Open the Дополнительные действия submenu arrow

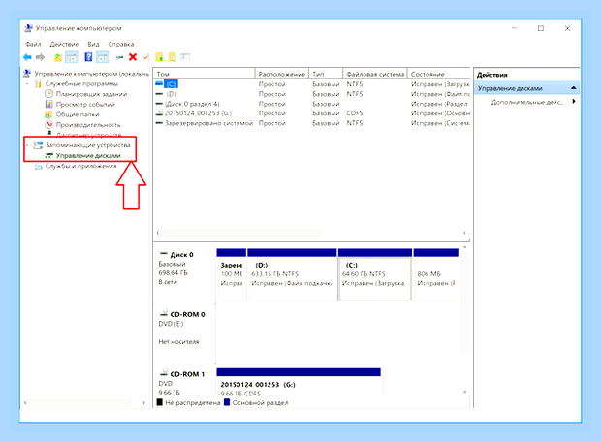coord(574,101)
